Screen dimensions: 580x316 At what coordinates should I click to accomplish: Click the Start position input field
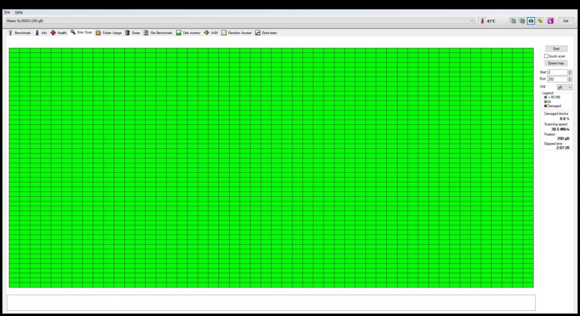click(557, 73)
